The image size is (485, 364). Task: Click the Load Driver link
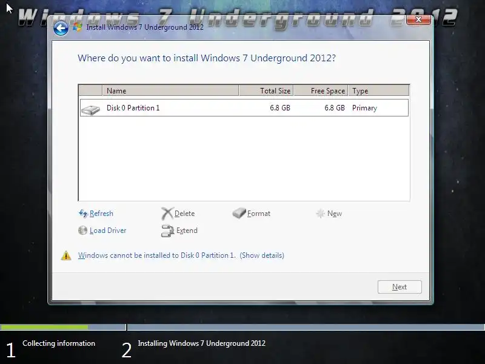(x=108, y=231)
